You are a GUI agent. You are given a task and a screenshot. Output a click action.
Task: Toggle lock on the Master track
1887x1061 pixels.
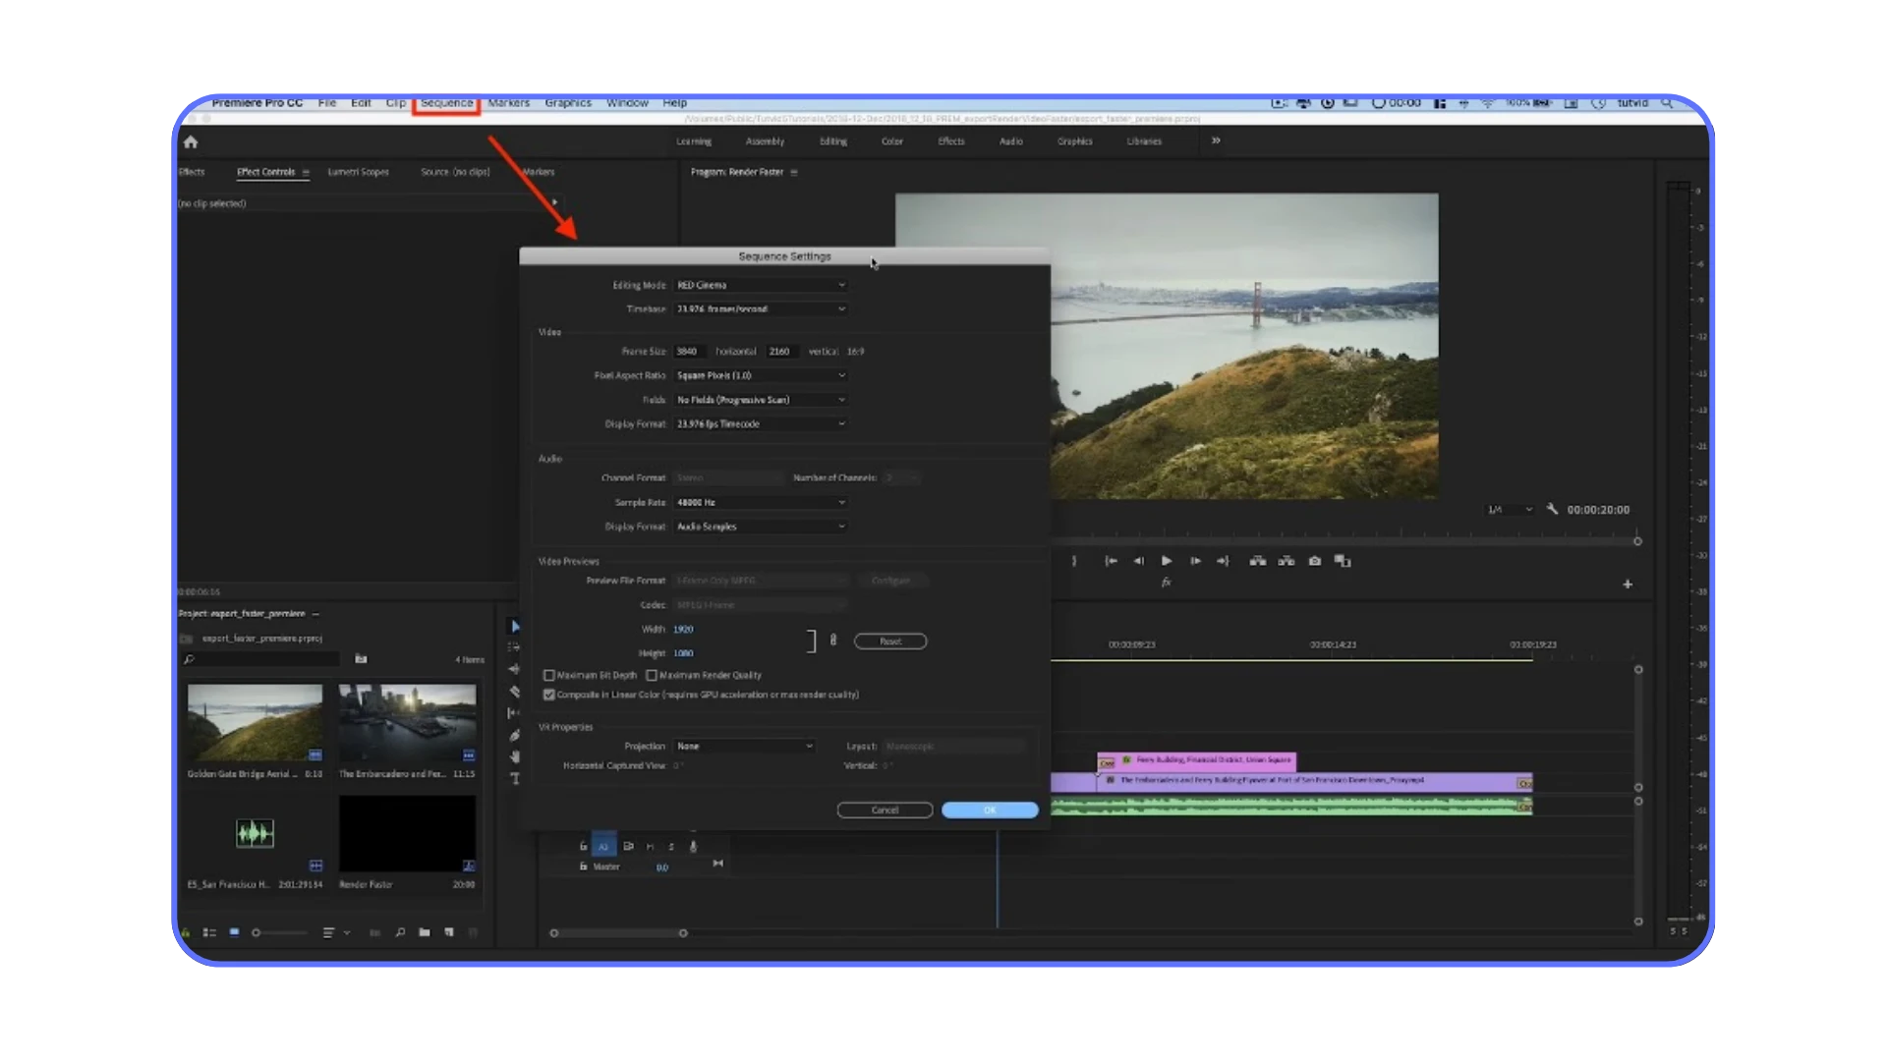click(583, 866)
